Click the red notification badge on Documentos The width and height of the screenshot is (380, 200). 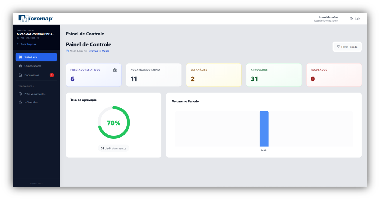(52, 75)
